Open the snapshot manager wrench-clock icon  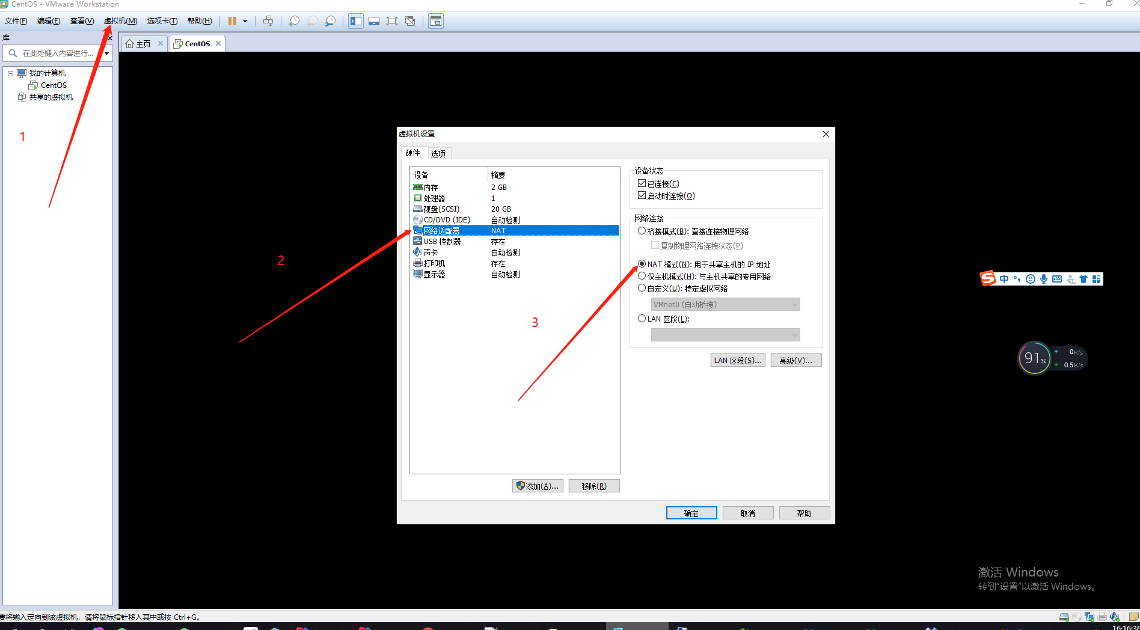[330, 21]
